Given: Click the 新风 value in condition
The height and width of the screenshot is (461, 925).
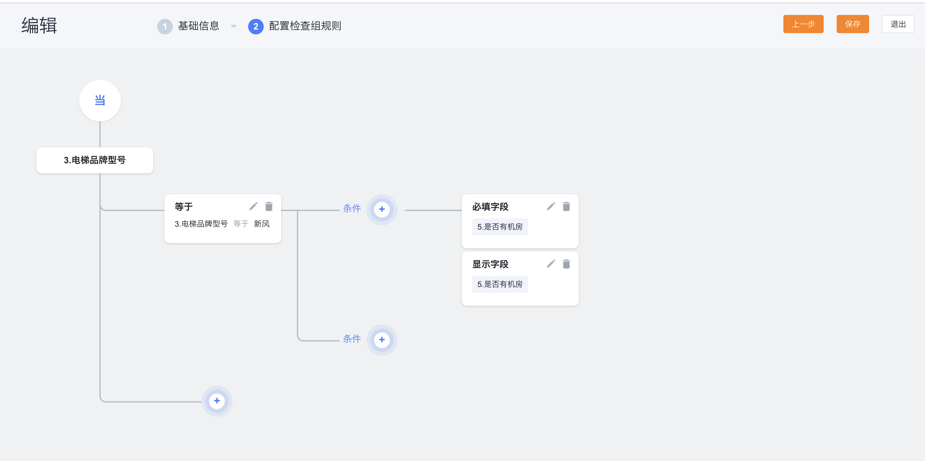Looking at the screenshot, I should point(262,224).
